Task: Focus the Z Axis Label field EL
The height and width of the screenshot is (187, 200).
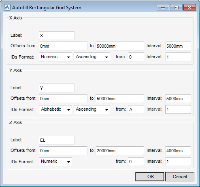Action: (57, 140)
